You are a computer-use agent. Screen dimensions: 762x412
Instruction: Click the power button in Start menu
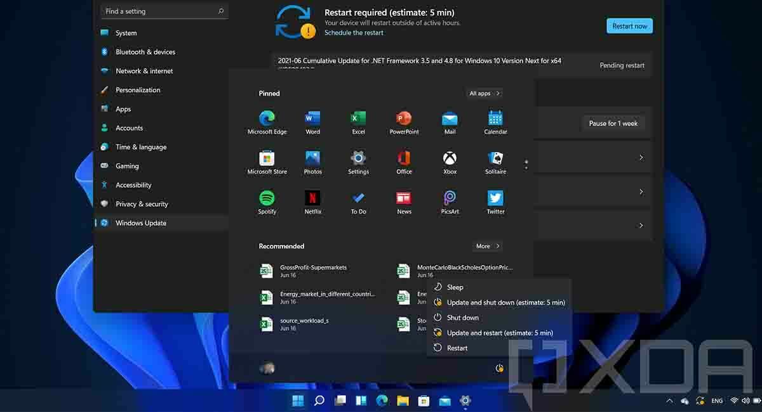pyautogui.click(x=500, y=368)
